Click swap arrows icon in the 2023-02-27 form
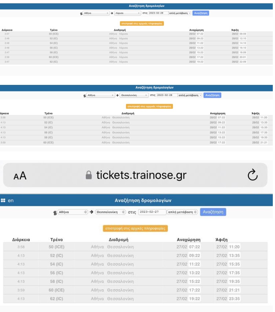 55,212
